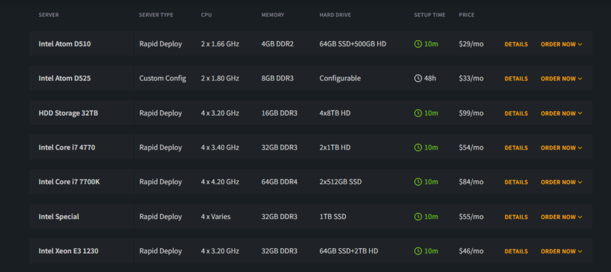Screen dimensions: 611x272
Task: Click the 48h setup time value
Action: pos(430,78)
